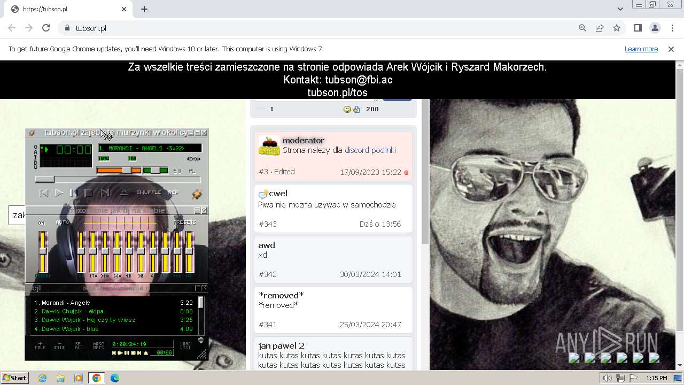Click the web page comments scrollbar
Screen dimensions: 684x385
point(425,171)
